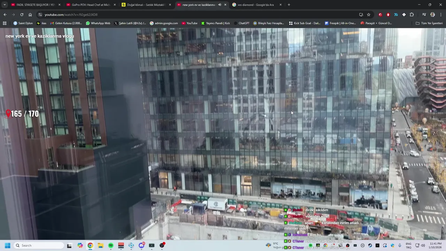Open Chrome's three-dot menu
This screenshot has width=446, height=251.
pos(441,15)
